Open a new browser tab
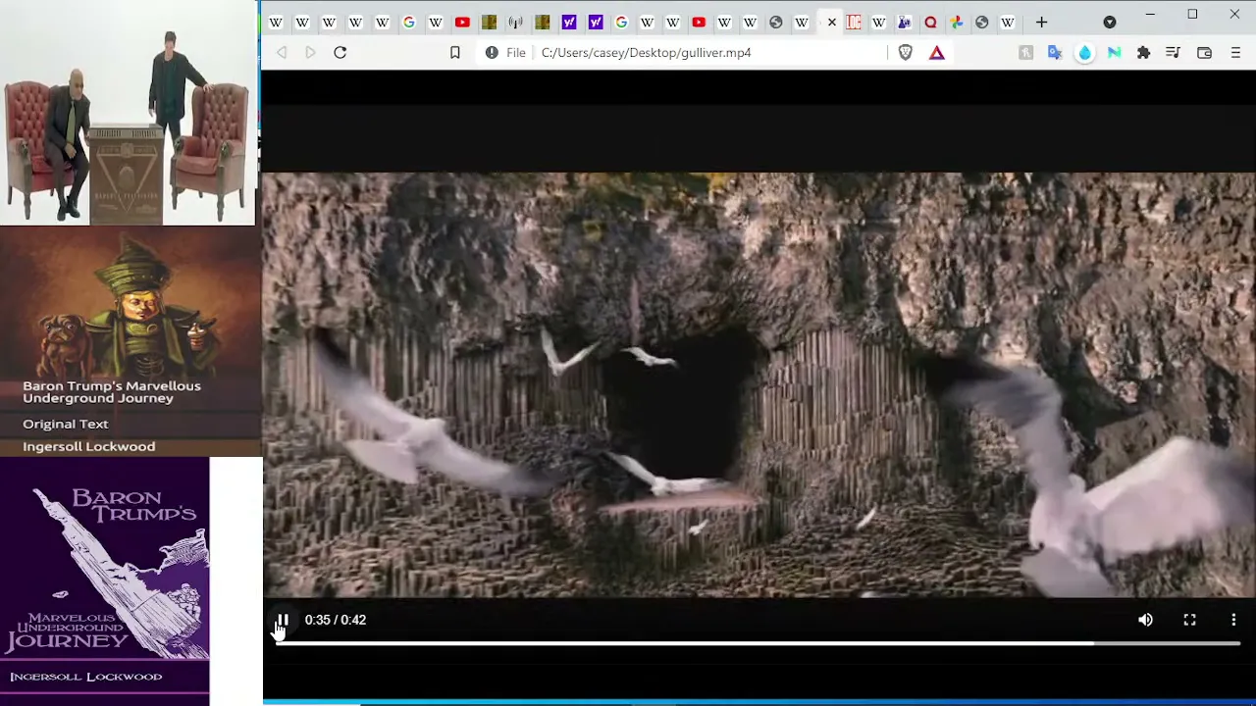This screenshot has width=1256, height=706. coord(1041,22)
